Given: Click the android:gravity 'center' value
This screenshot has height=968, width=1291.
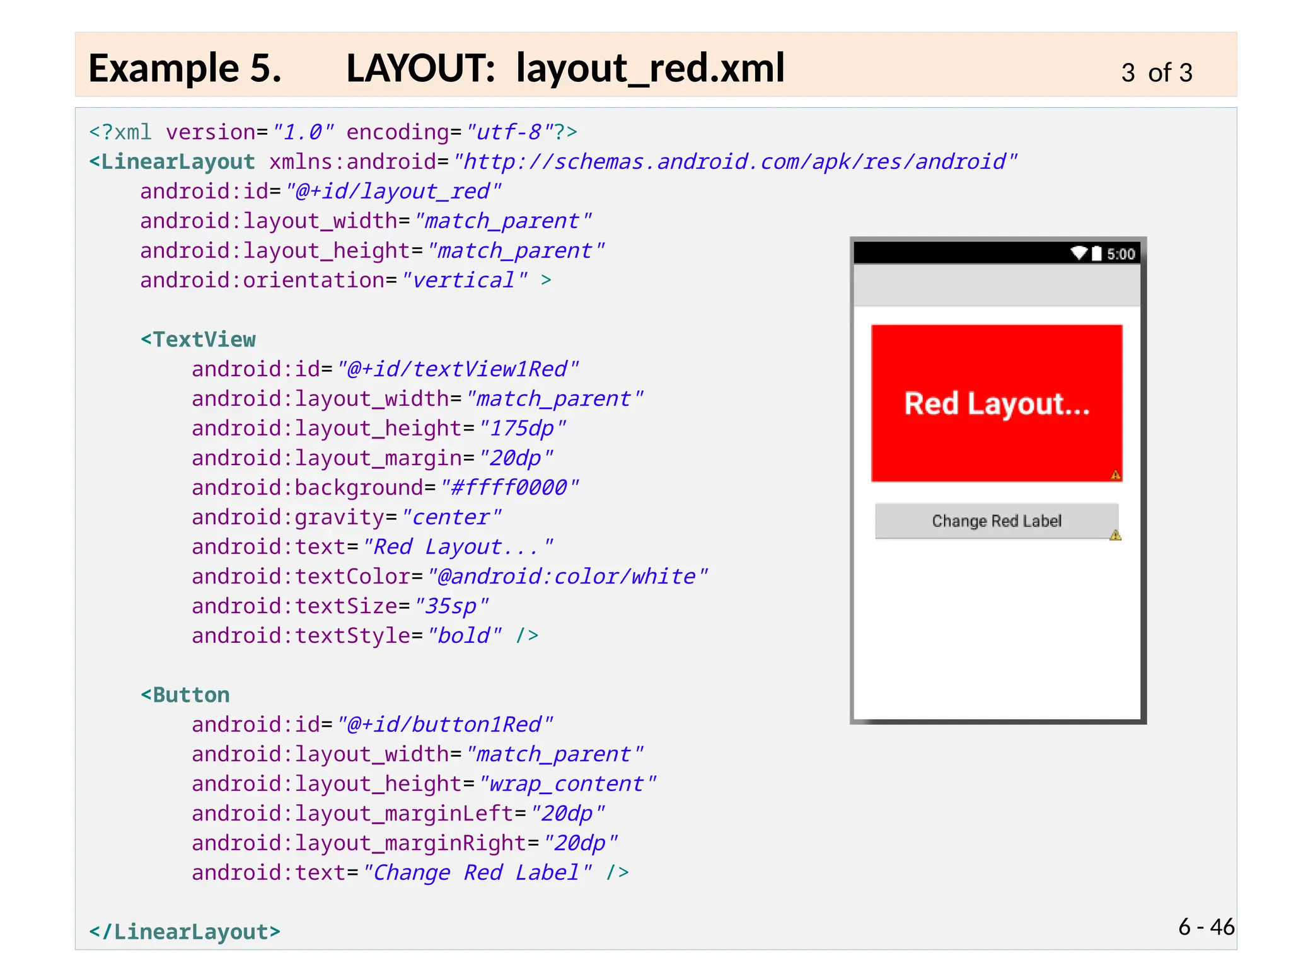Looking at the screenshot, I should [x=451, y=517].
